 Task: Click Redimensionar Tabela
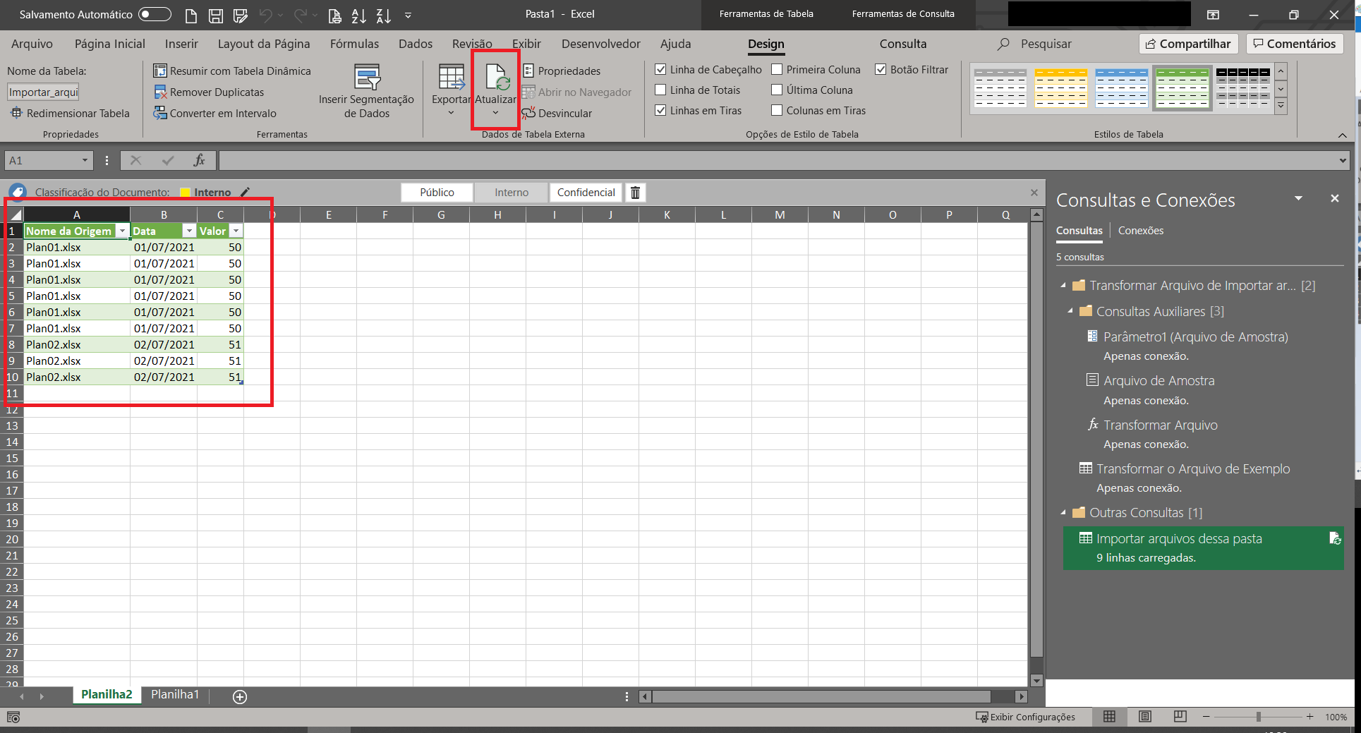[70, 113]
